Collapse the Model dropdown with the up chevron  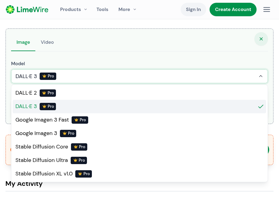[261, 76]
